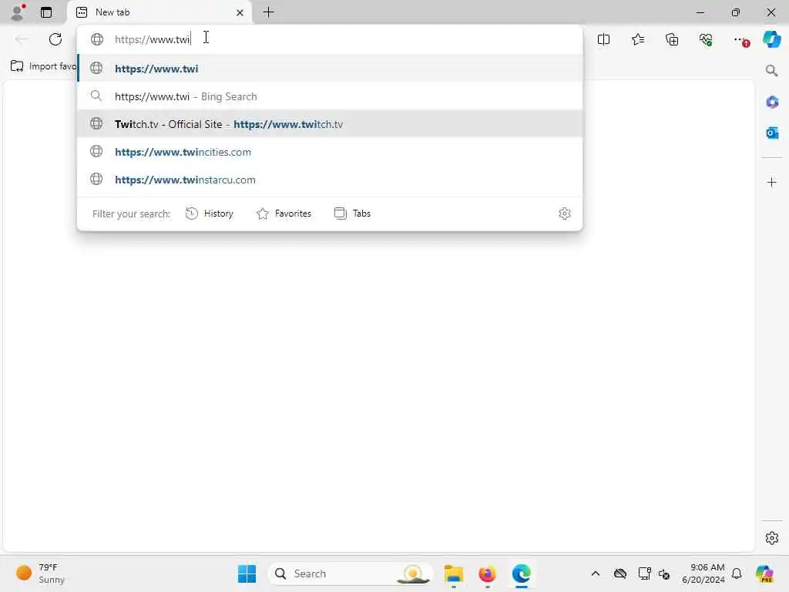789x592 pixels.
Task: Toggle split screen view
Action: pyautogui.click(x=603, y=39)
